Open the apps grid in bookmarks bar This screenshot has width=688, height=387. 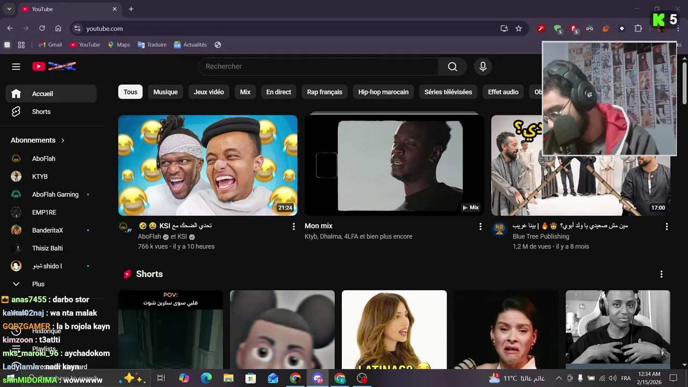21,45
